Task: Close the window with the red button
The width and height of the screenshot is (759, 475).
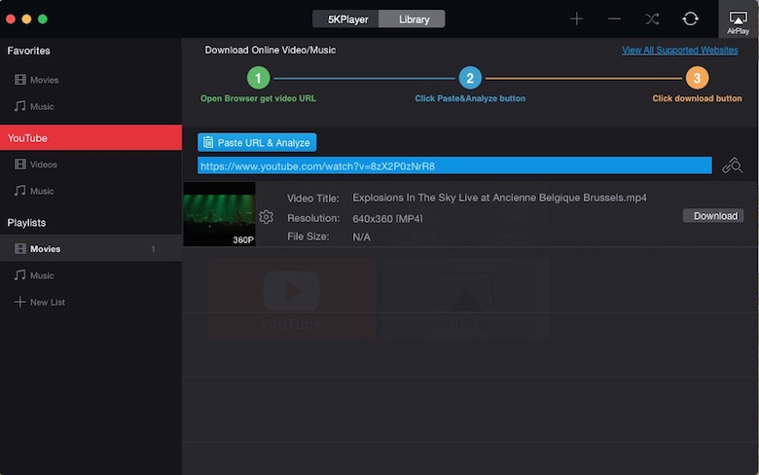Action: click(x=11, y=18)
